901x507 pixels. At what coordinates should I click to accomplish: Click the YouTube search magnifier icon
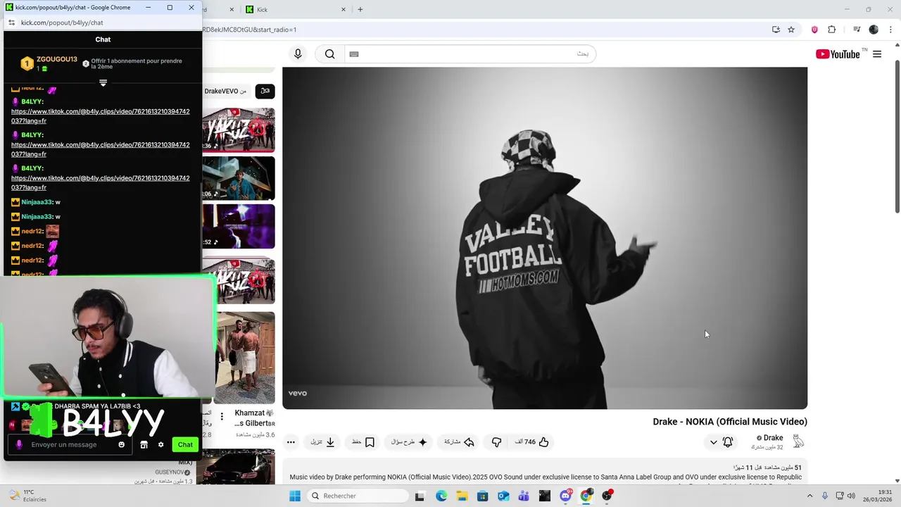click(x=329, y=54)
